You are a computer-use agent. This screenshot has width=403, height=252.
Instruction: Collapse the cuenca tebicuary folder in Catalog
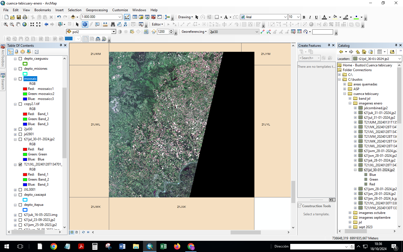(345, 94)
